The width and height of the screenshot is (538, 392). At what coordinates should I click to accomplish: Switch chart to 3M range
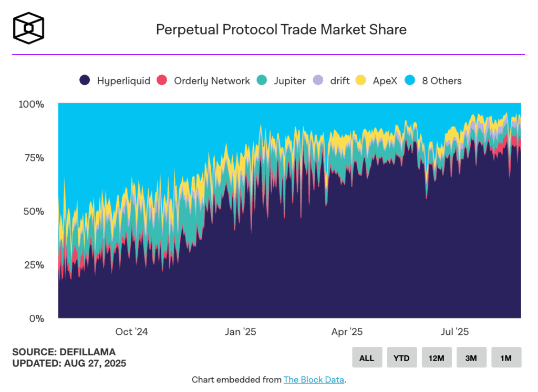click(x=471, y=357)
